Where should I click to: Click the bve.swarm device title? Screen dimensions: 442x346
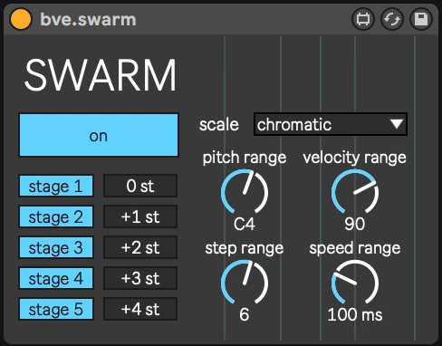coord(88,20)
